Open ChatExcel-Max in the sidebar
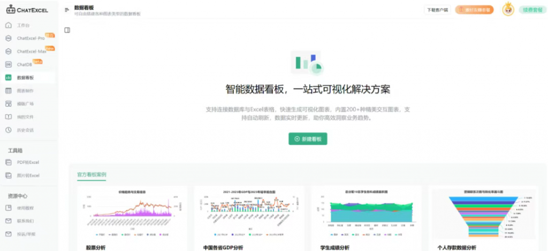548x251 pixels. [x=31, y=51]
